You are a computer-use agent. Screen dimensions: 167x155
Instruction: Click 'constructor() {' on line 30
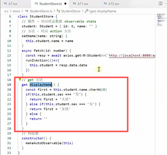coord(37,138)
